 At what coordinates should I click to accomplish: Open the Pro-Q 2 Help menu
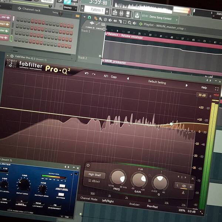coord(204,87)
